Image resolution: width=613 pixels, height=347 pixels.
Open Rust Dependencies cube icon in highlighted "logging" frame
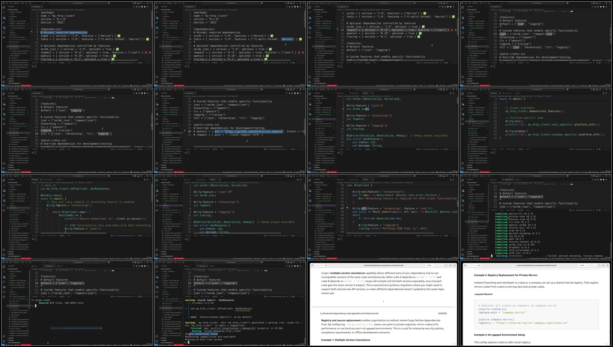point(4,124)
